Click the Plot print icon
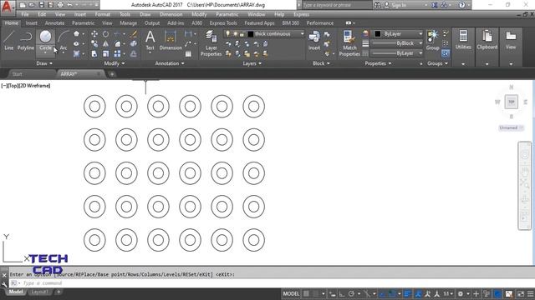The height and width of the screenshot is (300, 535). pos(60,5)
